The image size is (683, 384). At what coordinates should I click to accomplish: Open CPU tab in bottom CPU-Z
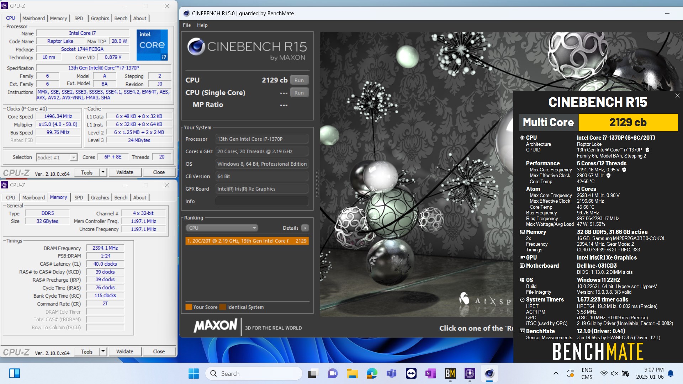tap(11, 198)
